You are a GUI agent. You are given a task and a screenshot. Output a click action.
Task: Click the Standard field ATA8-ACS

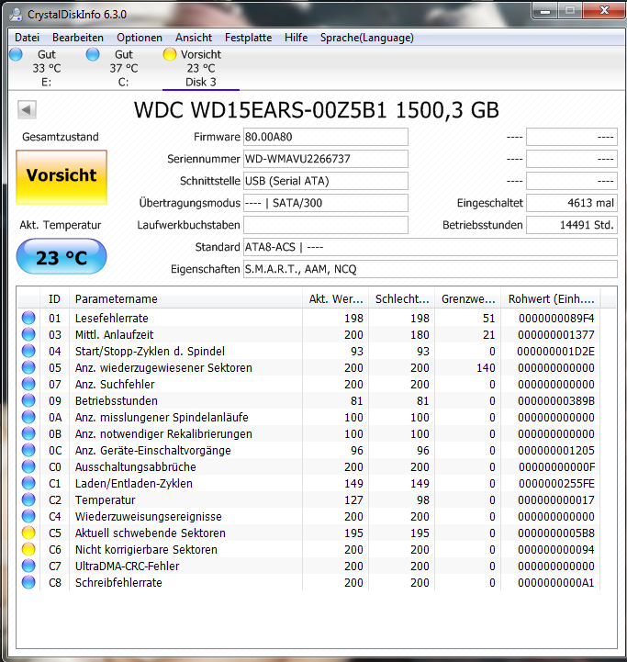(431, 247)
